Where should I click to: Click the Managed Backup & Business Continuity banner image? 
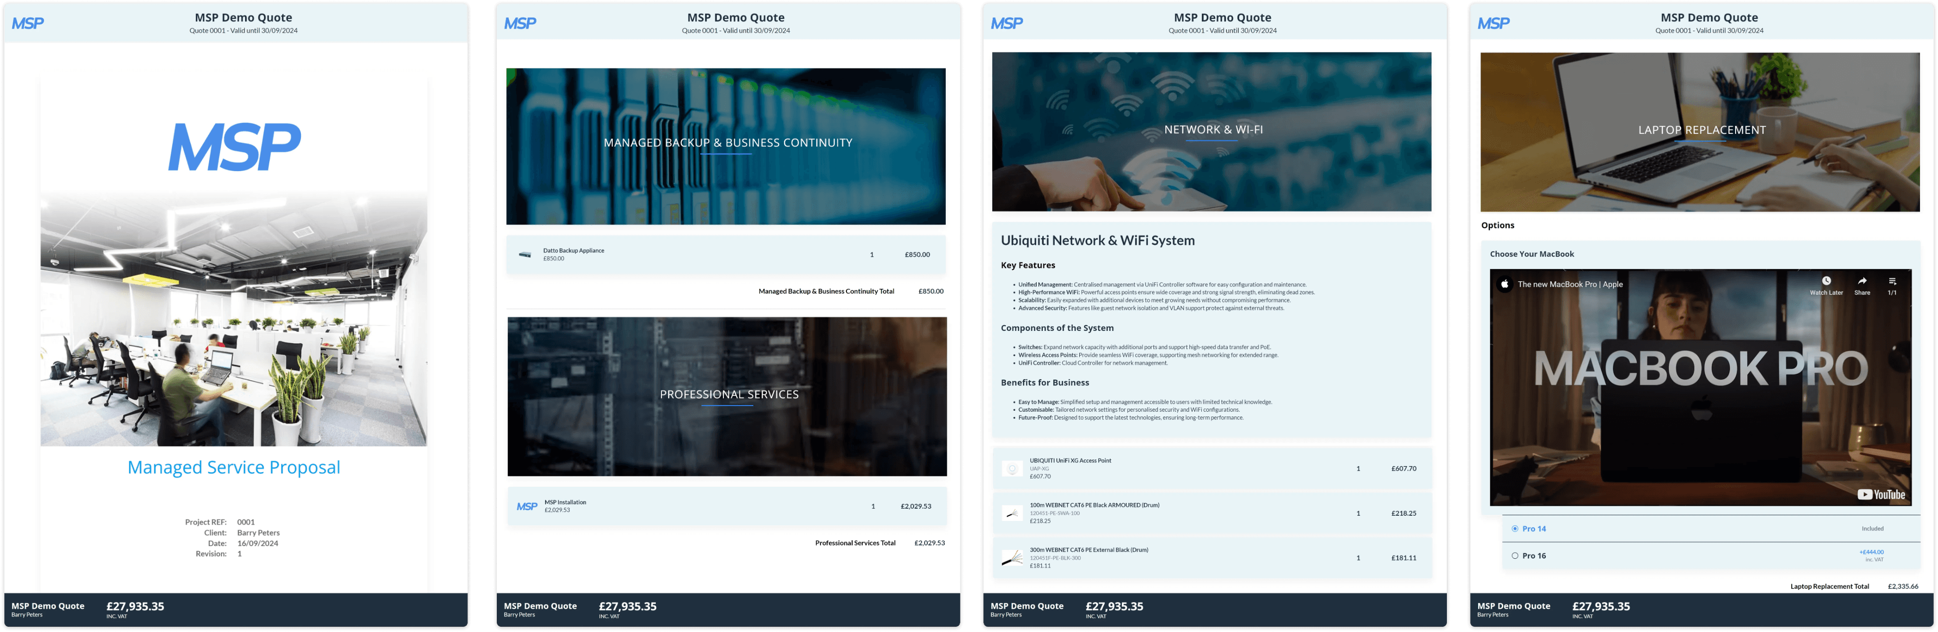click(727, 146)
